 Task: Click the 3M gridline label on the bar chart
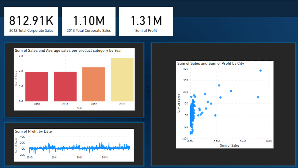click(x=22, y=56)
